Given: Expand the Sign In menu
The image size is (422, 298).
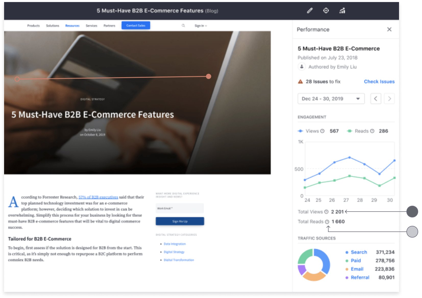Looking at the screenshot, I should (x=201, y=26).
